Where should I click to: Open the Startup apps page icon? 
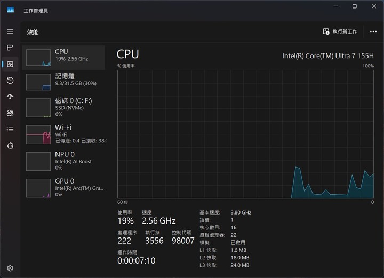point(10,97)
